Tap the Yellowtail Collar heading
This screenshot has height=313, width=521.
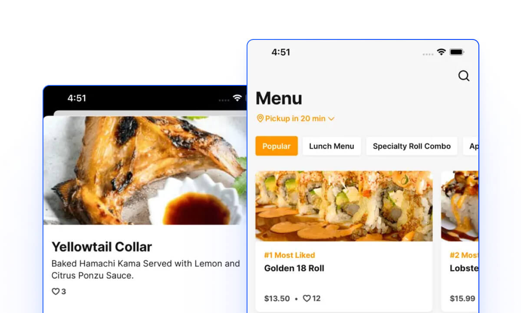coord(102,247)
